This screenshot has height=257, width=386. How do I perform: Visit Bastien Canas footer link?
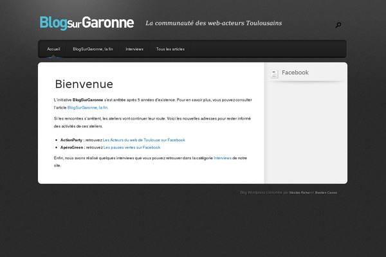point(326,193)
